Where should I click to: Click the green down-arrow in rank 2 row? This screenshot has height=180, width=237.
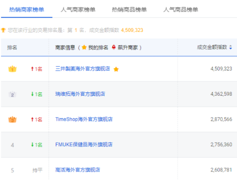pyautogui.click(x=32, y=94)
